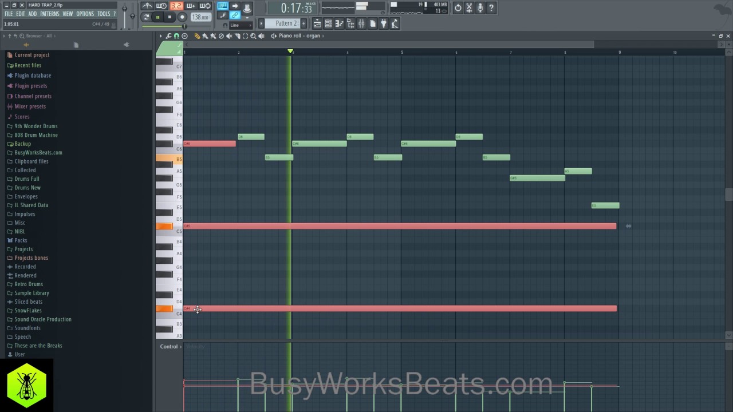Toggle typing keyboard to piano
Screen dimensions: 733x412
pos(222,6)
